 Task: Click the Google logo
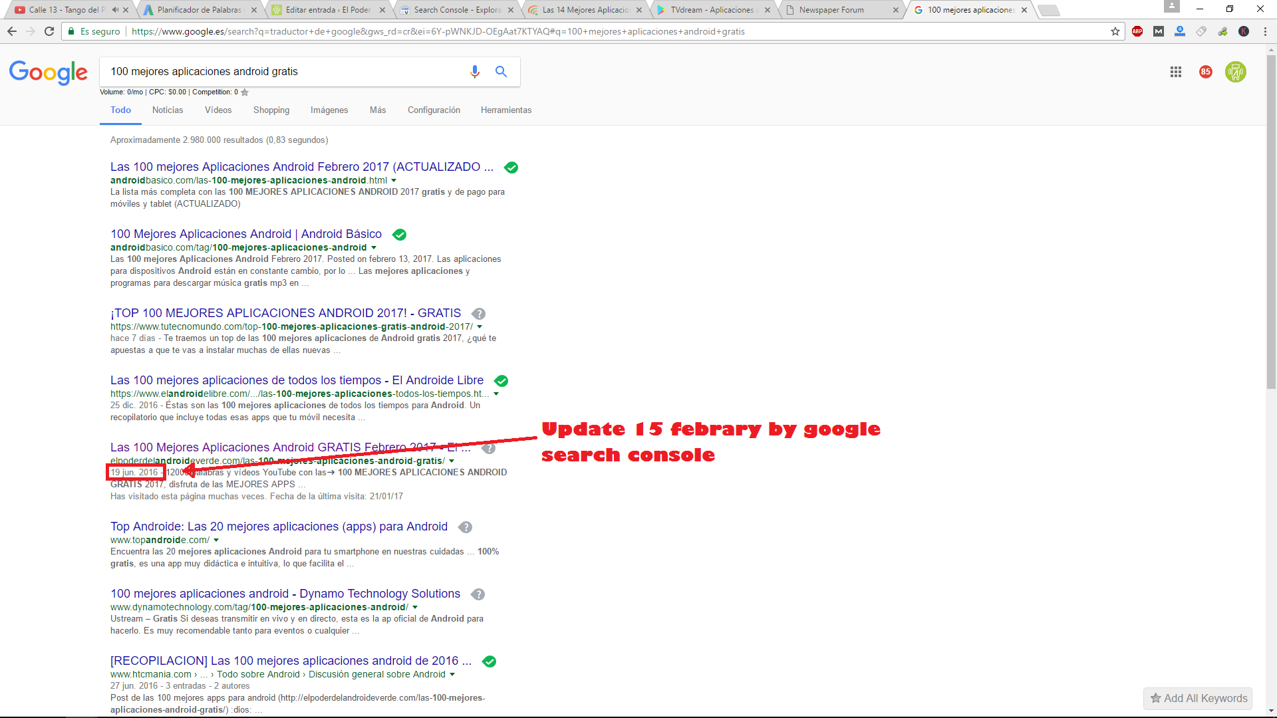click(x=49, y=72)
